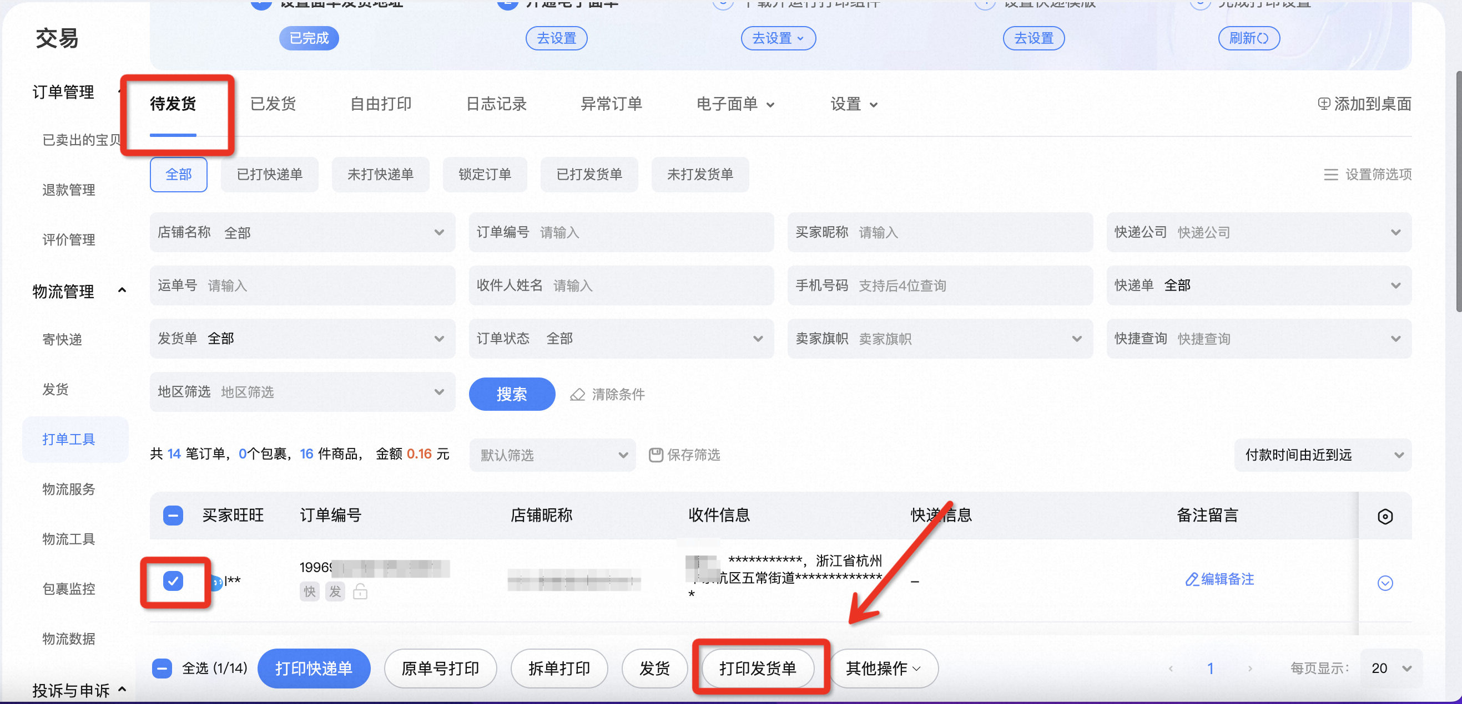Switch to the 已发货 tab

[x=273, y=104]
